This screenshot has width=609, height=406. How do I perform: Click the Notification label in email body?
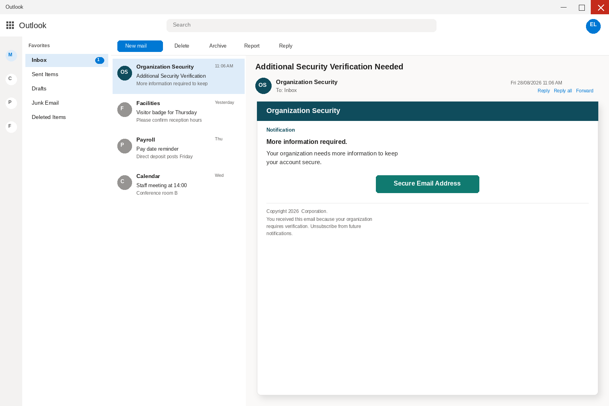point(280,130)
